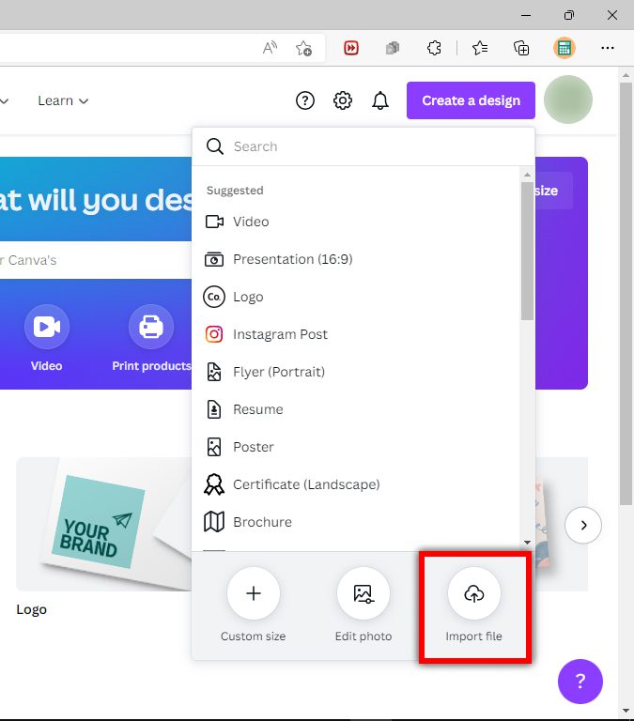Click the Logo caption under thumbnail
This screenshot has height=721, width=634.
click(31, 609)
